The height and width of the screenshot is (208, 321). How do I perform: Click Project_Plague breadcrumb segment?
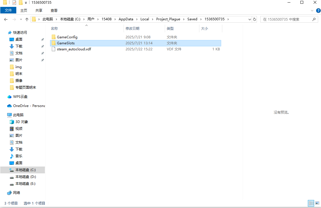pyautogui.click(x=168, y=19)
